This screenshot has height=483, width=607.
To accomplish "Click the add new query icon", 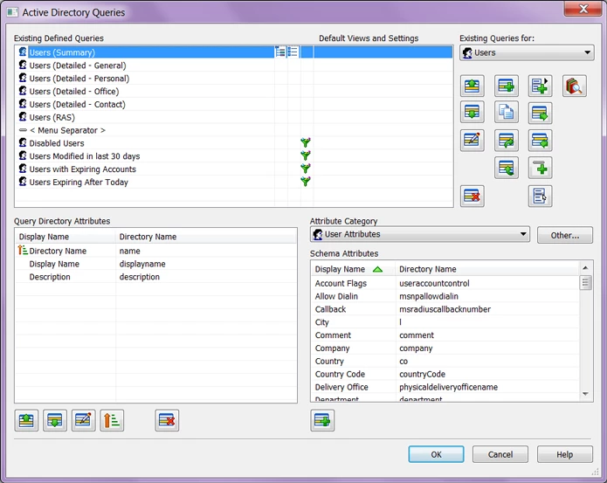I will (507, 86).
